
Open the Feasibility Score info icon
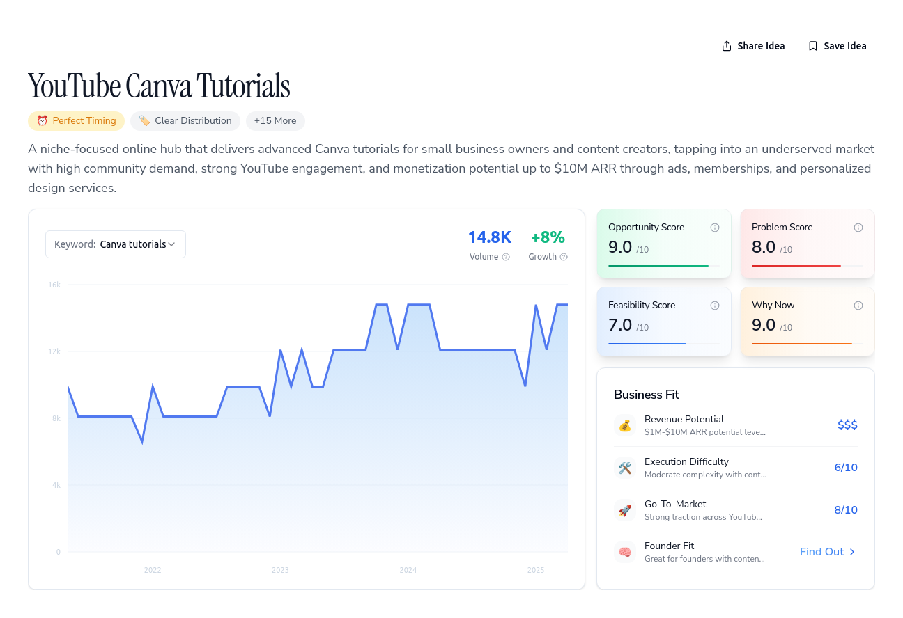click(x=715, y=306)
